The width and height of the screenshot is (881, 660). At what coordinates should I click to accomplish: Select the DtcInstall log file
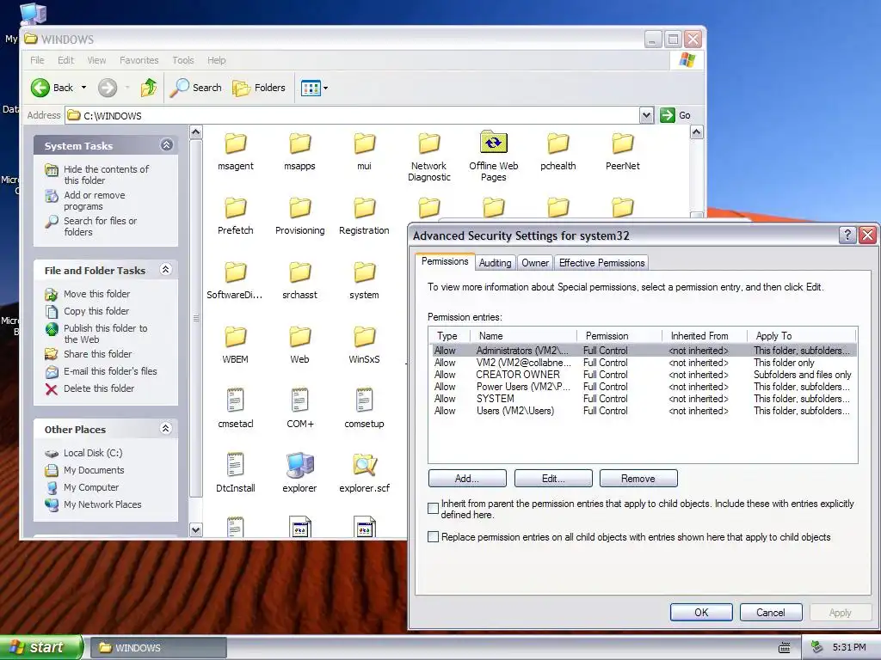(x=236, y=473)
